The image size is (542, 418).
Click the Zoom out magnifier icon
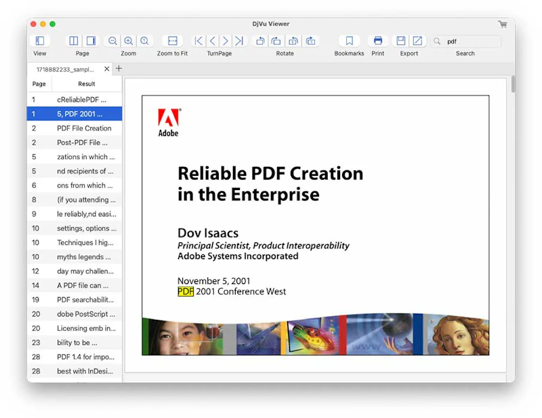click(112, 41)
